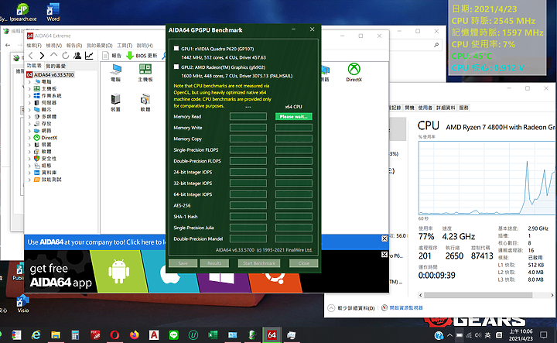
Task: Select AIDA64 v6.33.5700 root tree item
Action: (53, 74)
